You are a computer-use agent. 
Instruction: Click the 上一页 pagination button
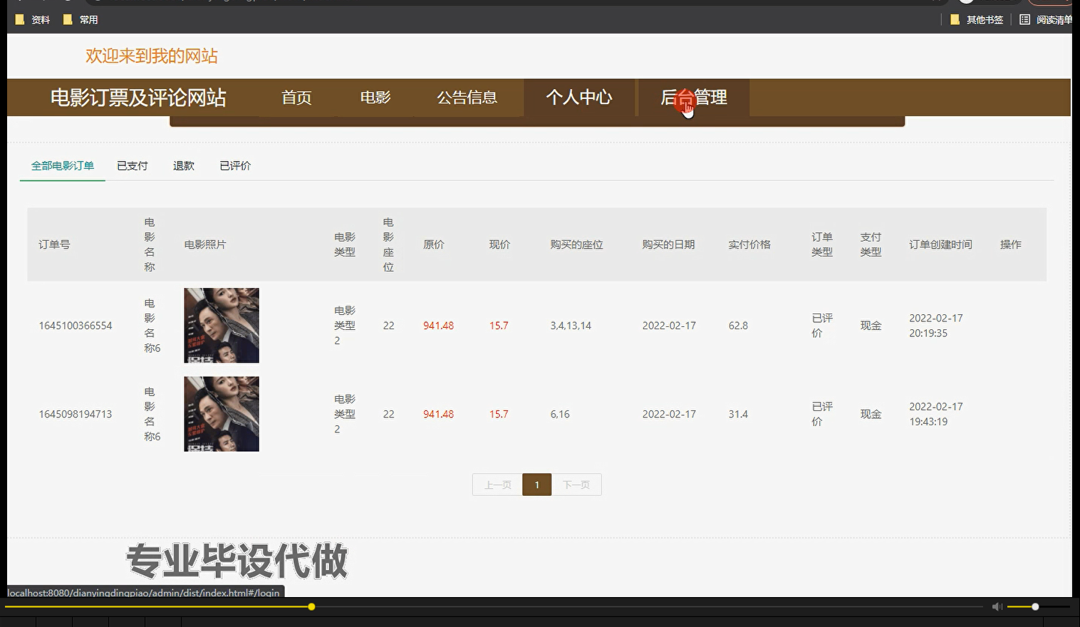coord(497,484)
